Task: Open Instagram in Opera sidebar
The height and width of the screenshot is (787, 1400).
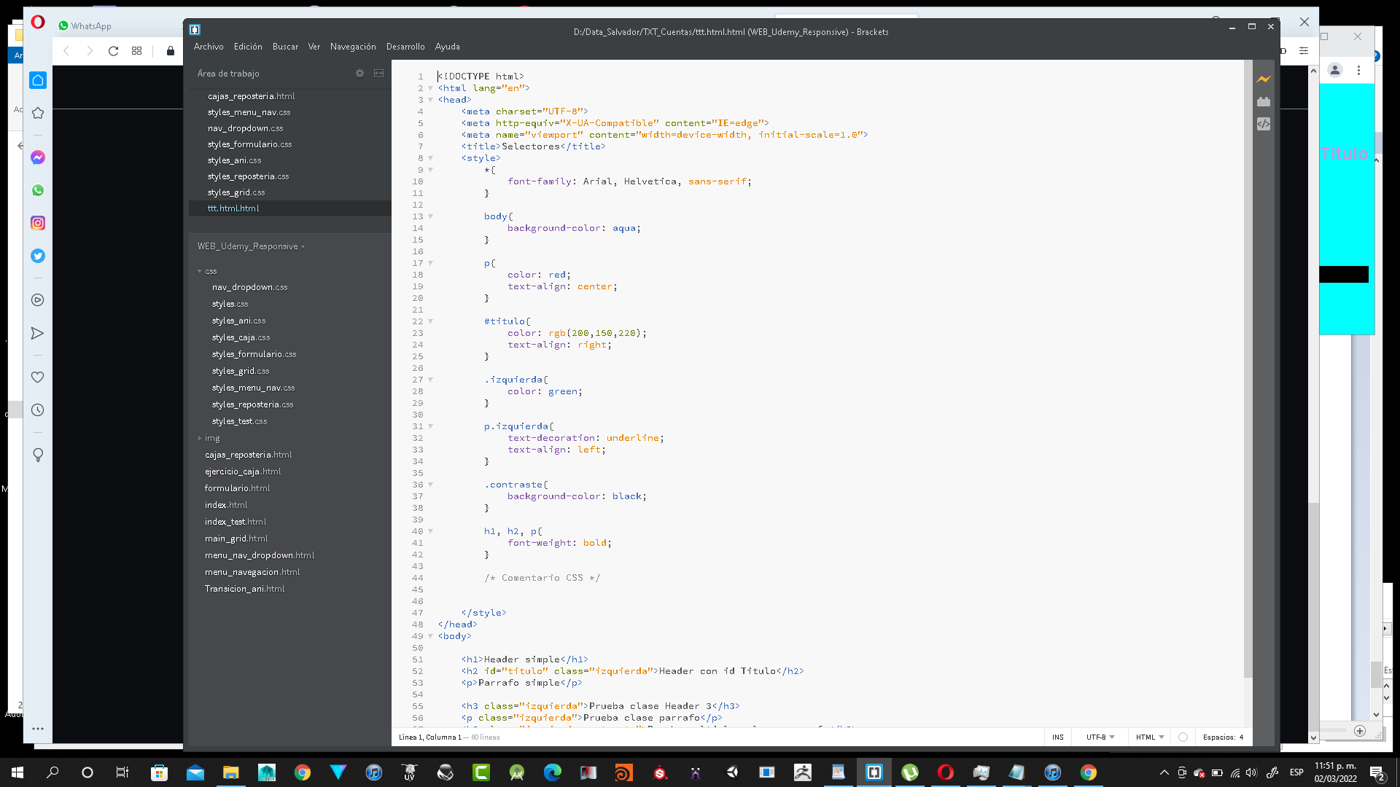Action: tap(38, 223)
